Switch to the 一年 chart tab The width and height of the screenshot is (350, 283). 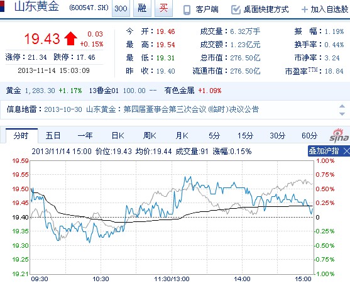pos(85,136)
